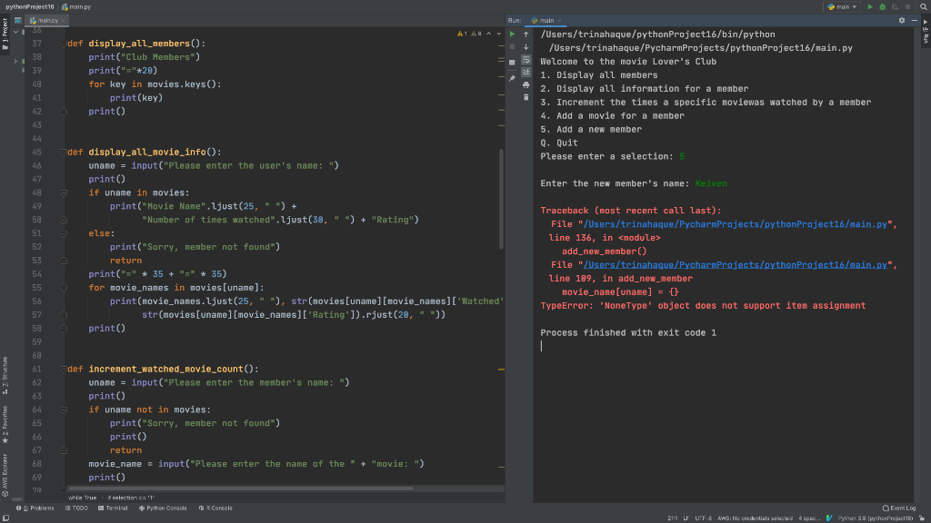The height and width of the screenshot is (523, 931).
Task: Collapse display_all_movie_info function fold at line 45
Action: 64,153
